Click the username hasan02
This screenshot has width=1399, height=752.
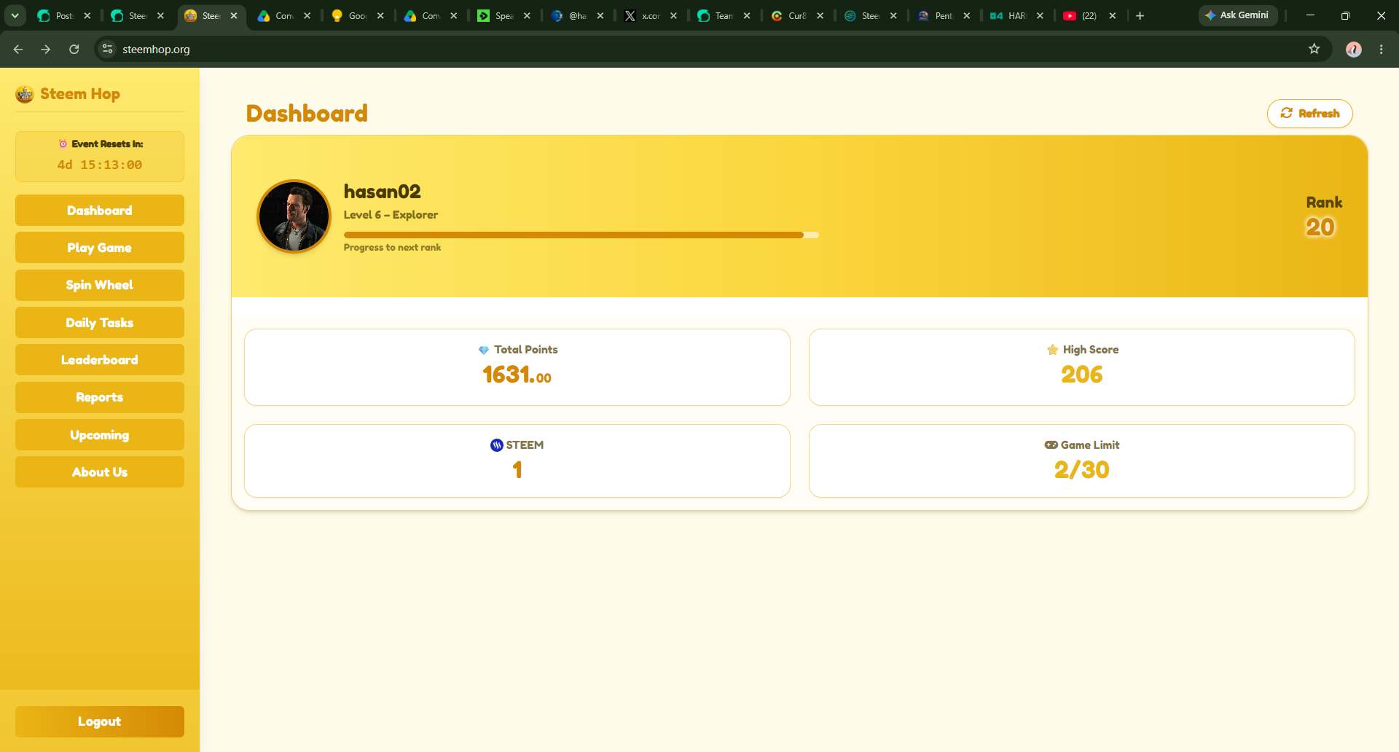point(383,192)
